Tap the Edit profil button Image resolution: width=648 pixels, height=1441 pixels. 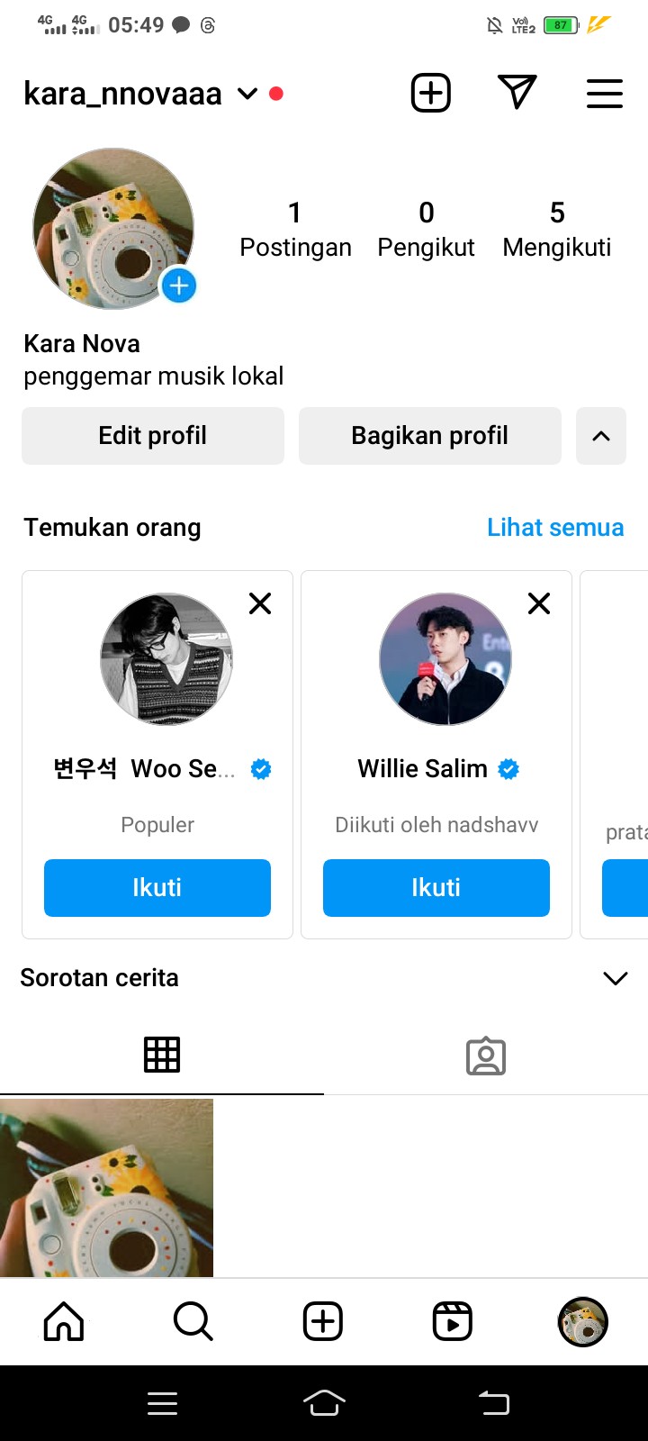pyautogui.click(x=153, y=436)
